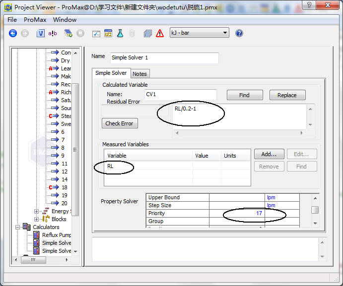This screenshot has width=343, height=286.
Task: Open the blue Help question icon
Action: click(x=239, y=33)
